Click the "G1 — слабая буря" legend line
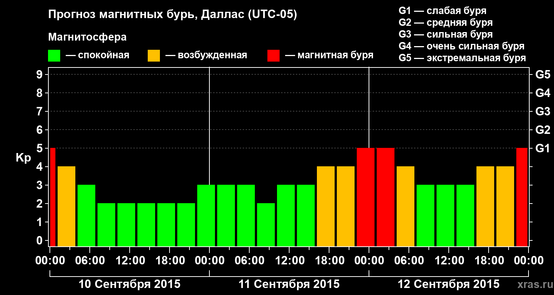 442,11
